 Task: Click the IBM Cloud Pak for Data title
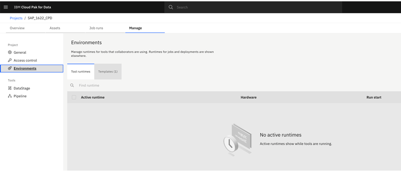pos(32,7)
